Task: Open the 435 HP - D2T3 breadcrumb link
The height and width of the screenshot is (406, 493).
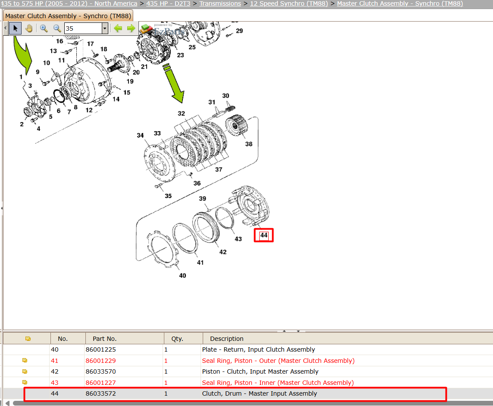Action: click(x=168, y=3)
